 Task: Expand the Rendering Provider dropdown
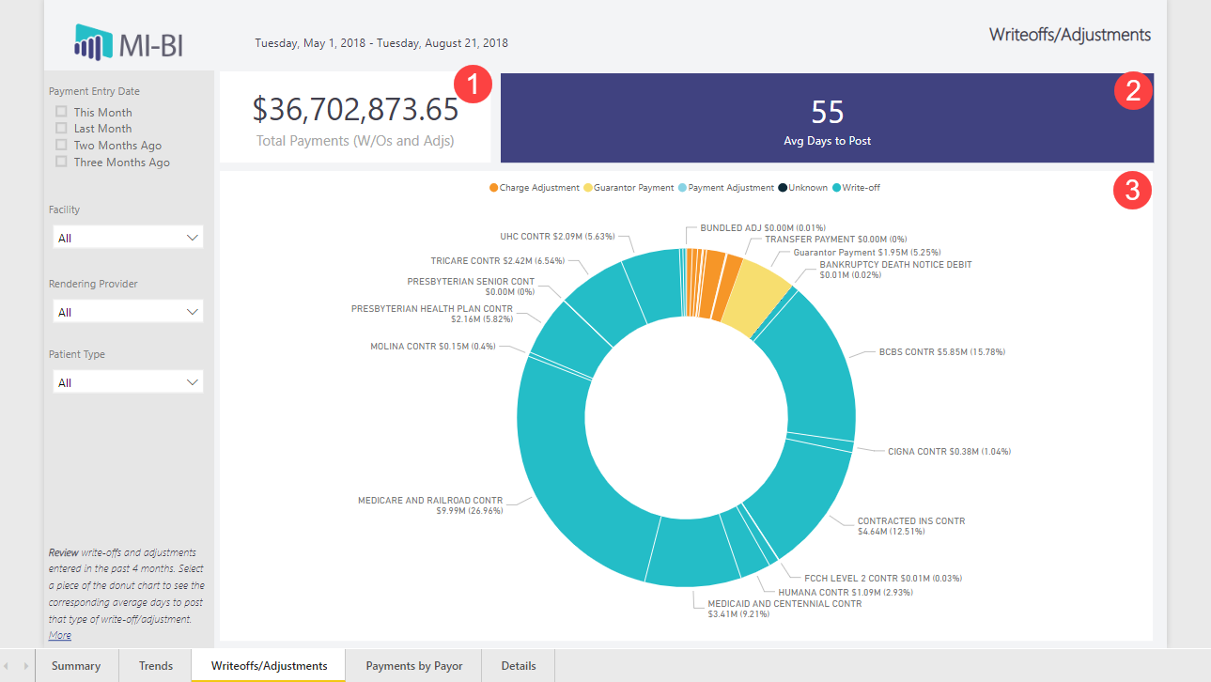[x=128, y=312]
